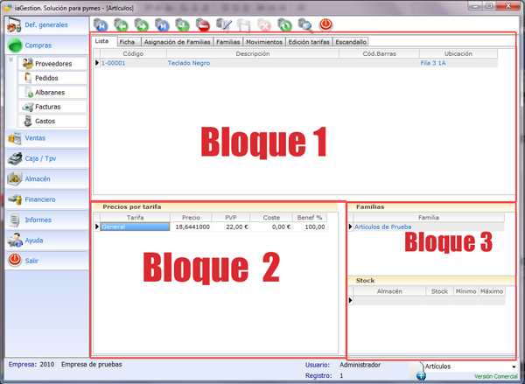
Task: Collapse Compras submenu double chevron
Action: 10,59
